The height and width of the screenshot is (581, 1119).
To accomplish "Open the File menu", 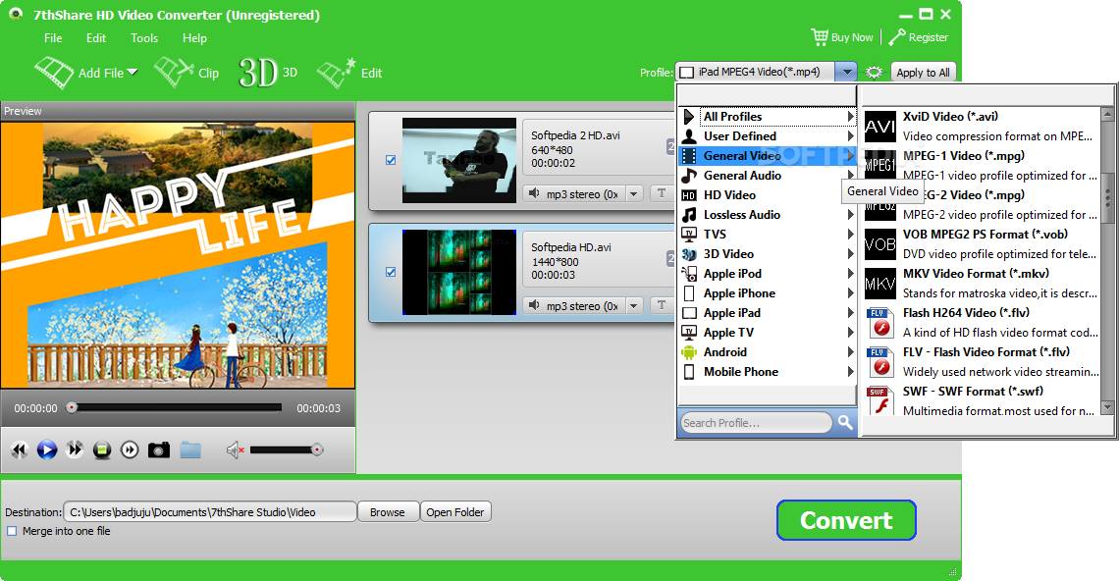I will point(53,38).
